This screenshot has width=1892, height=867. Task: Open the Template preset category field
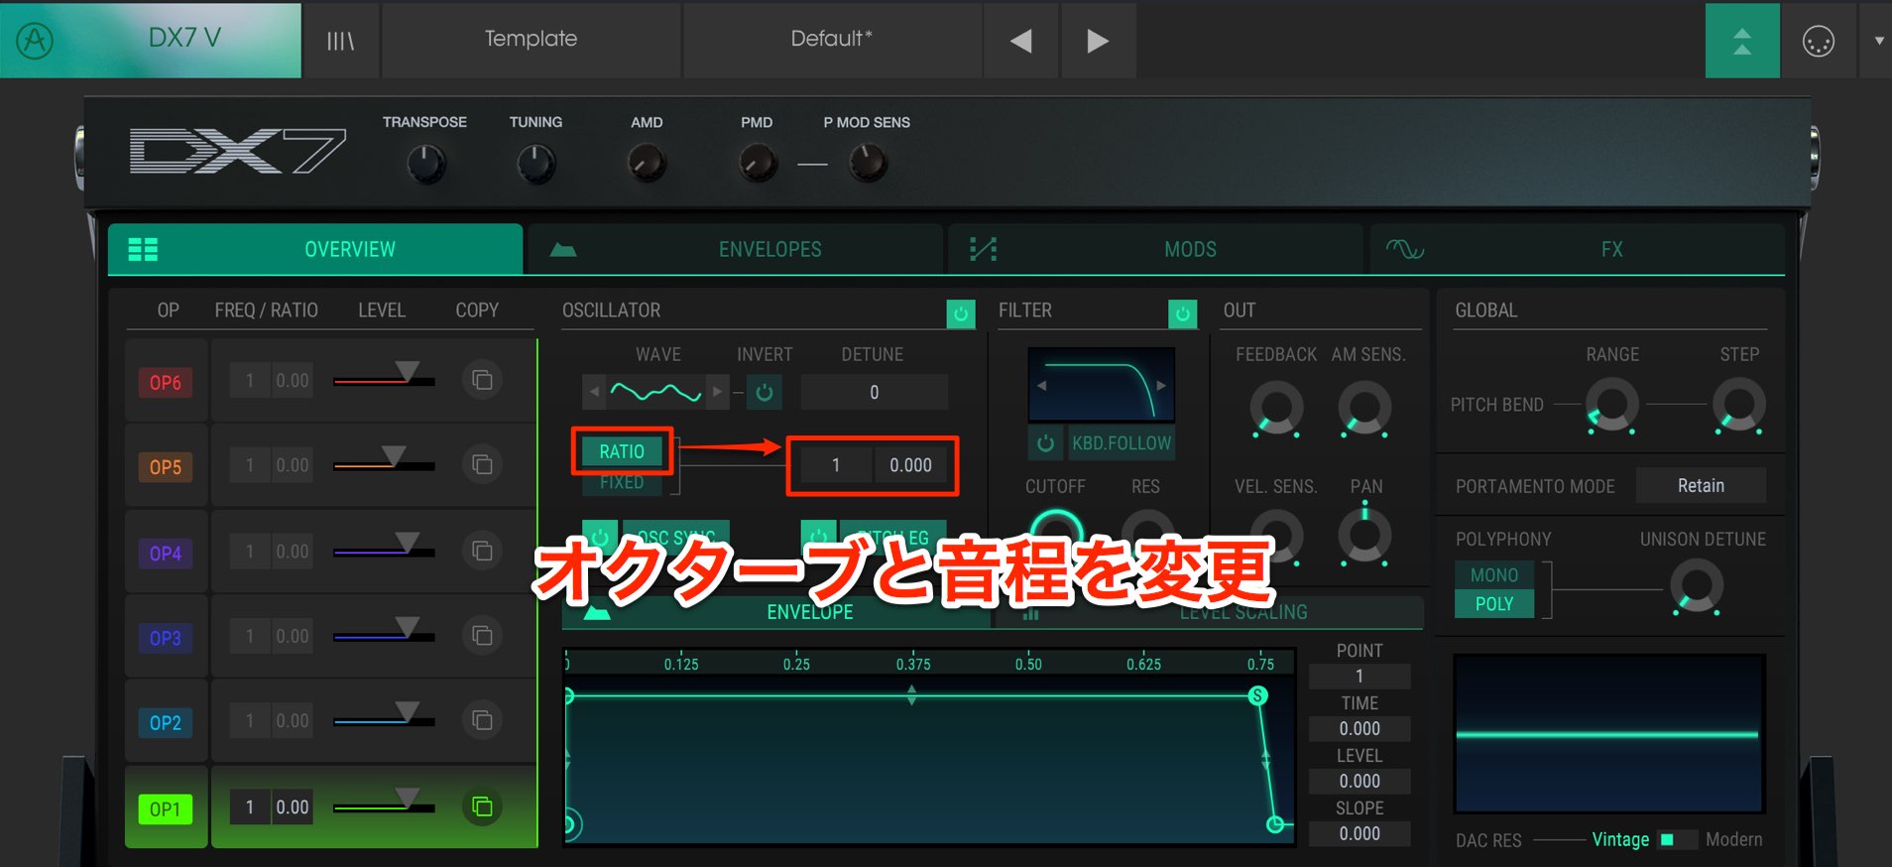531,41
